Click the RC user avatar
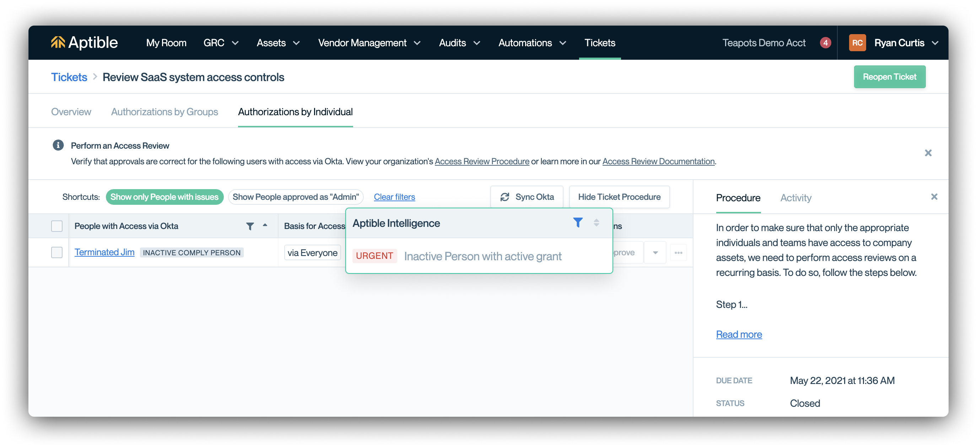The height and width of the screenshot is (448, 977). click(857, 43)
